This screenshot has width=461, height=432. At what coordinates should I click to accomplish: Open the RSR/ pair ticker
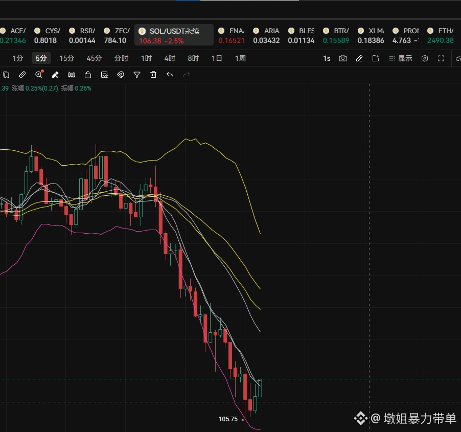tap(82, 35)
